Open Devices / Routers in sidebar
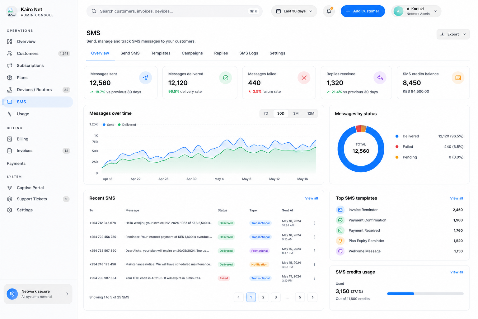 (x=38, y=90)
